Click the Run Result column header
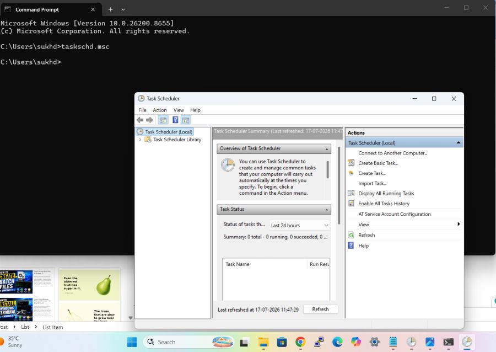Screen dimensions: 496x352 tap(319, 264)
